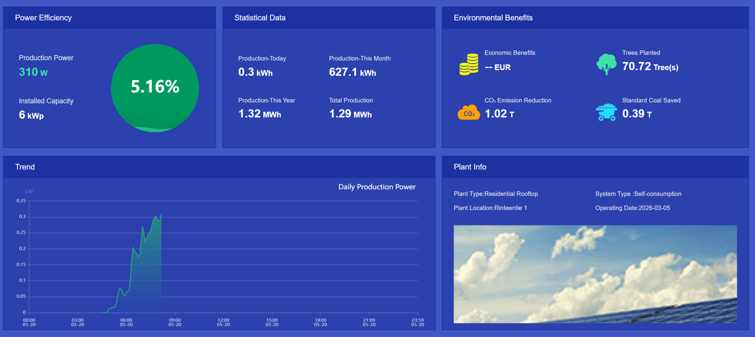Click the 0.39 T coal saved value

point(637,114)
